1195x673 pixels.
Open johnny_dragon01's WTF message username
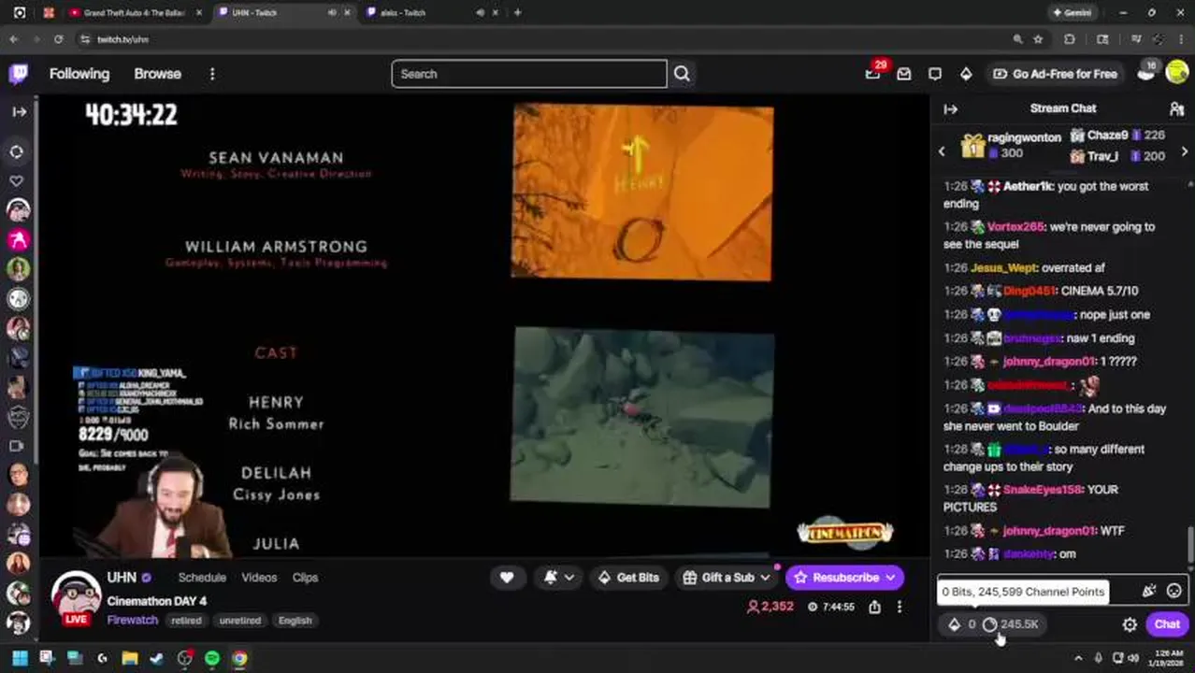tap(1048, 530)
